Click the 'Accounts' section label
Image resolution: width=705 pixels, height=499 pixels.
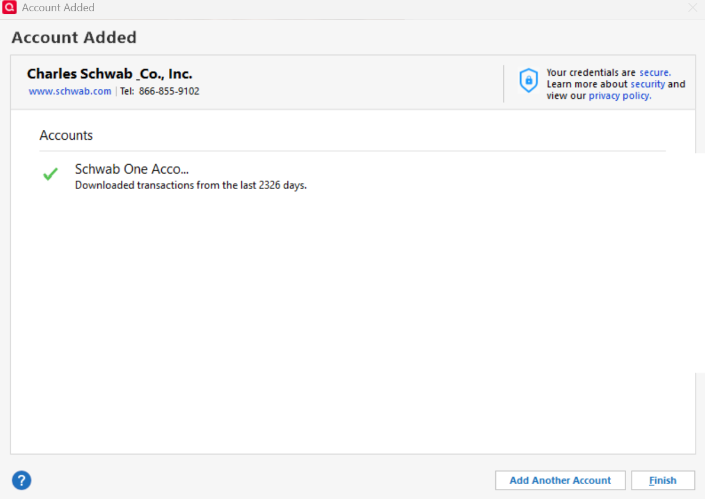click(66, 136)
